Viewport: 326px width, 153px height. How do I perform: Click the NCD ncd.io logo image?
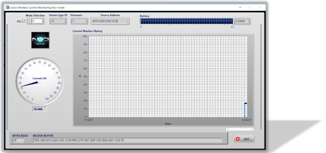(x=40, y=40)
